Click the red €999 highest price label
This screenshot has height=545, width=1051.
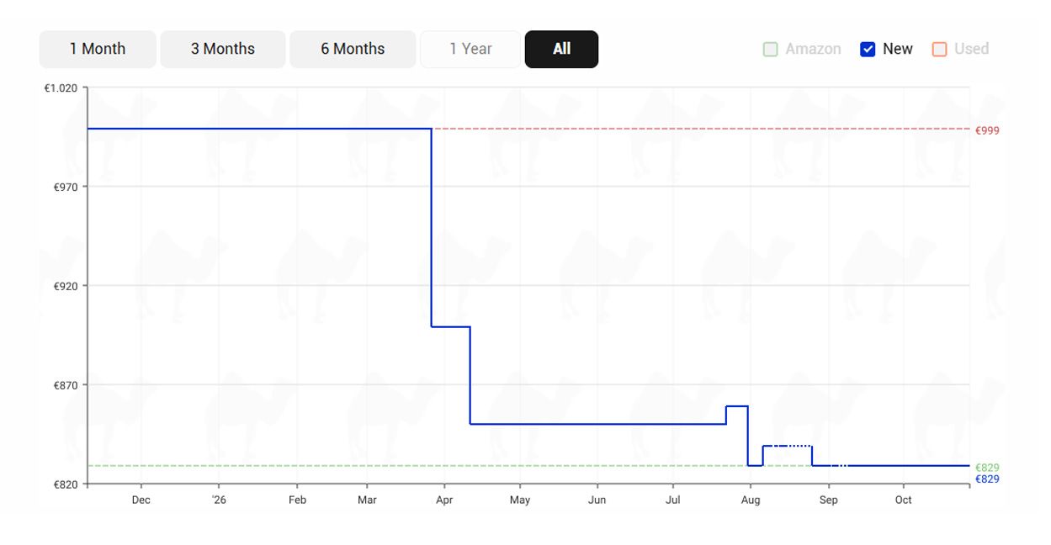click(987, 130)
